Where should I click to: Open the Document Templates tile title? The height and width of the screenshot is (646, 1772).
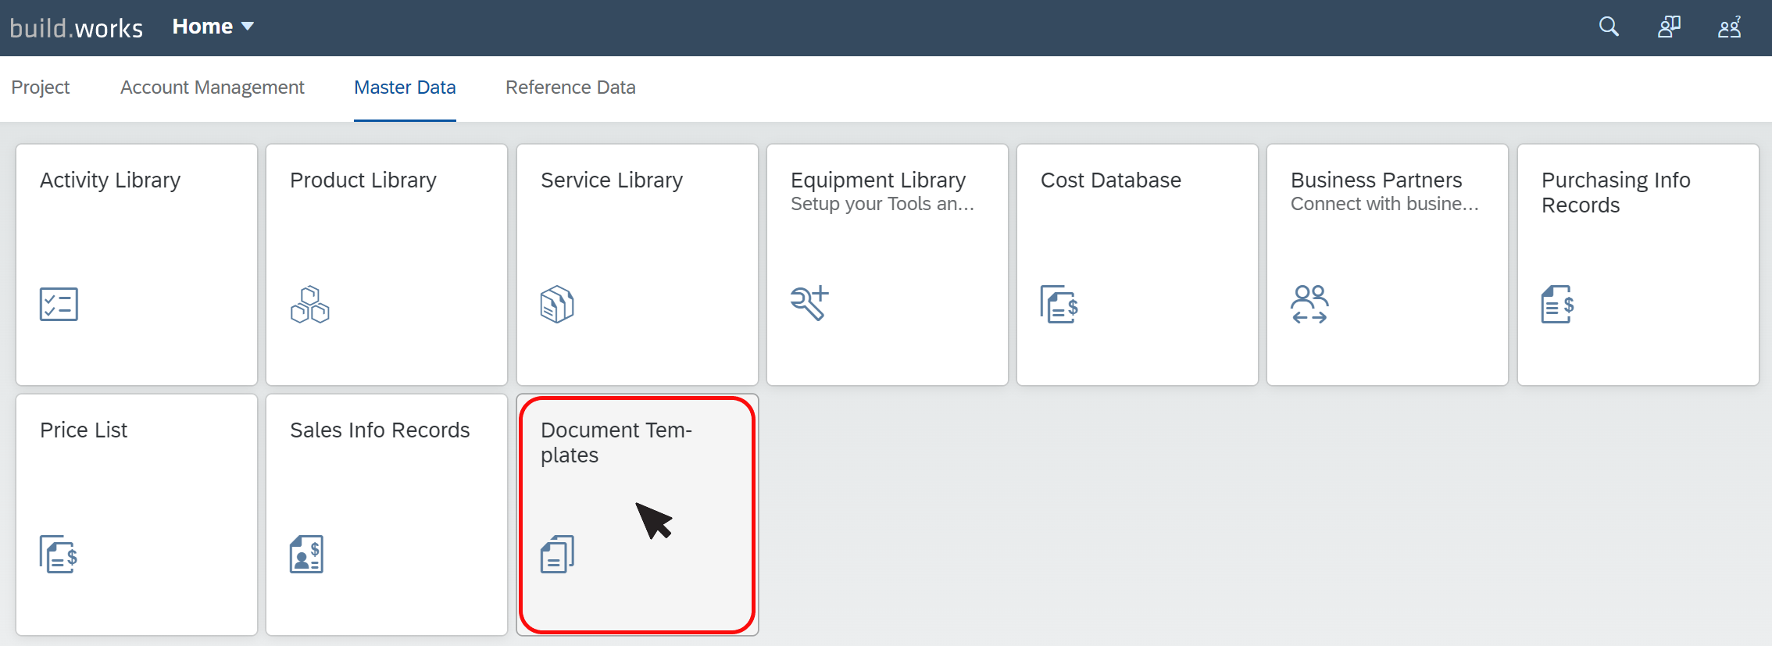point(616,443)
